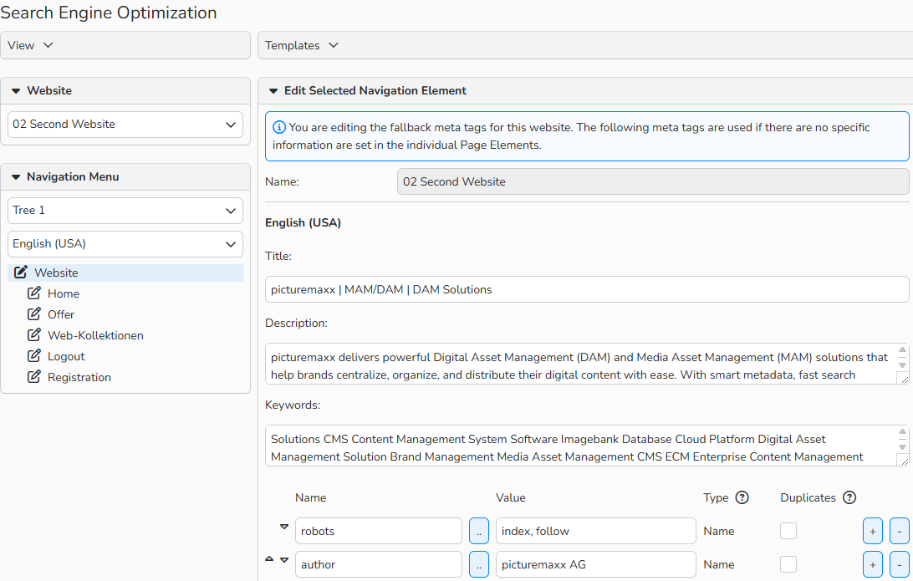The height and width of the screenshot is (581, 913).
Task: Remove the author row with minus
Action: click(x=899, y=565)
